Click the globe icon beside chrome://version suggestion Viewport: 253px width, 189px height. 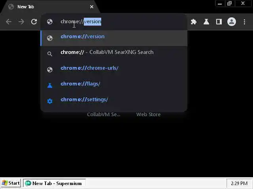tap(50, 38)
